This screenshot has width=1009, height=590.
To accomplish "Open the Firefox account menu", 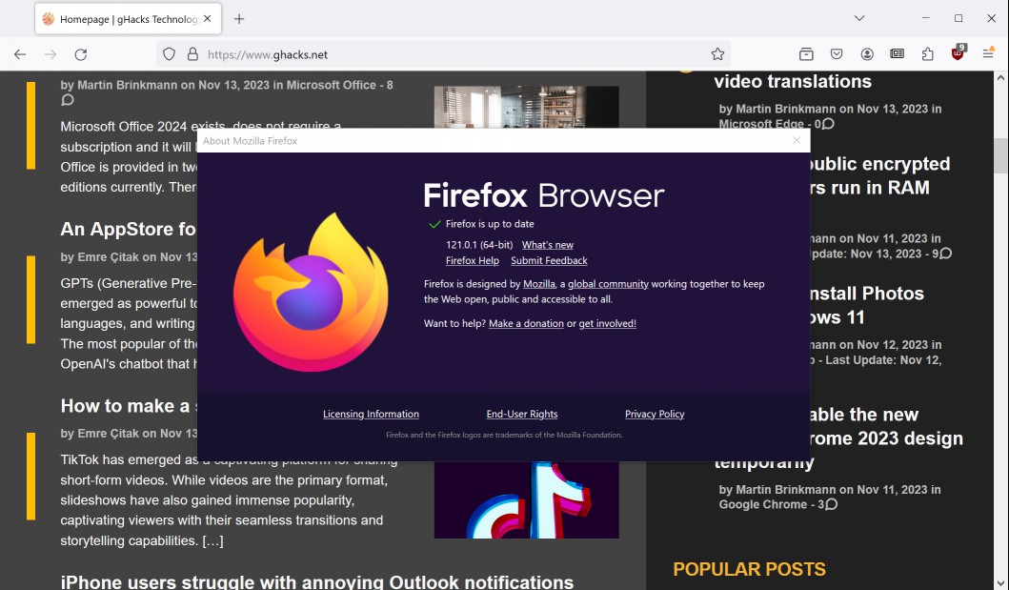I will [867, 54].
